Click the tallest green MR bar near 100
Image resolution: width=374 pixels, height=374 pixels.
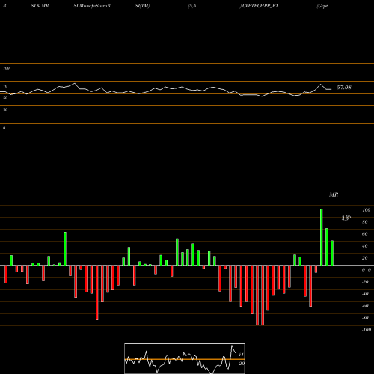click(x=321, y=237)
